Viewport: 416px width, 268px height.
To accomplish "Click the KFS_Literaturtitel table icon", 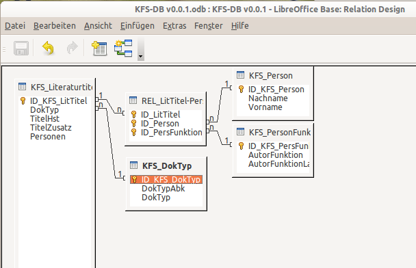I will point(22,87).
